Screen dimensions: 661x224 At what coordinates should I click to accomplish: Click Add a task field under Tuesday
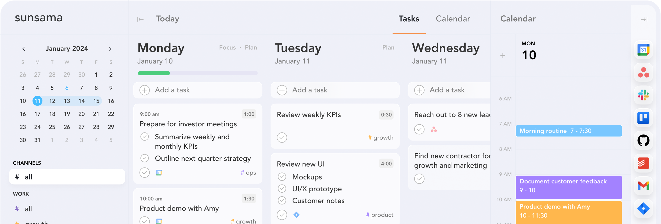(x=335, y=90)
